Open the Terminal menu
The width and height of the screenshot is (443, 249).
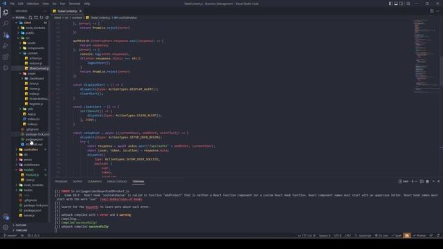(75, 3)
